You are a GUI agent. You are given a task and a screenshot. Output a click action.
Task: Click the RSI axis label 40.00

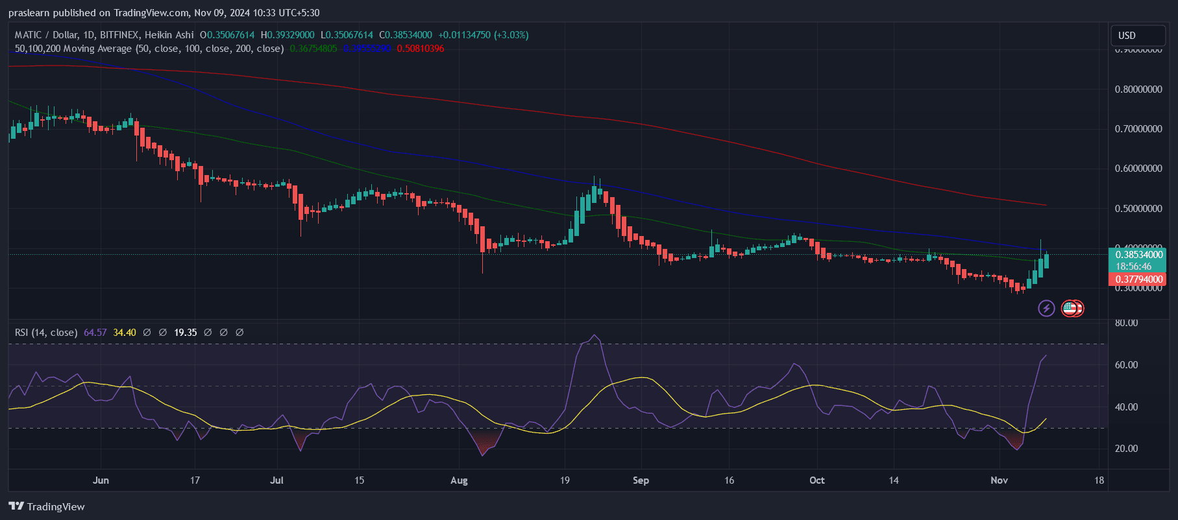(1126, 407)
